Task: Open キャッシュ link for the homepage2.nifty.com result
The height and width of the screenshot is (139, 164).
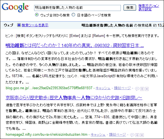Action: pos(98,134)
